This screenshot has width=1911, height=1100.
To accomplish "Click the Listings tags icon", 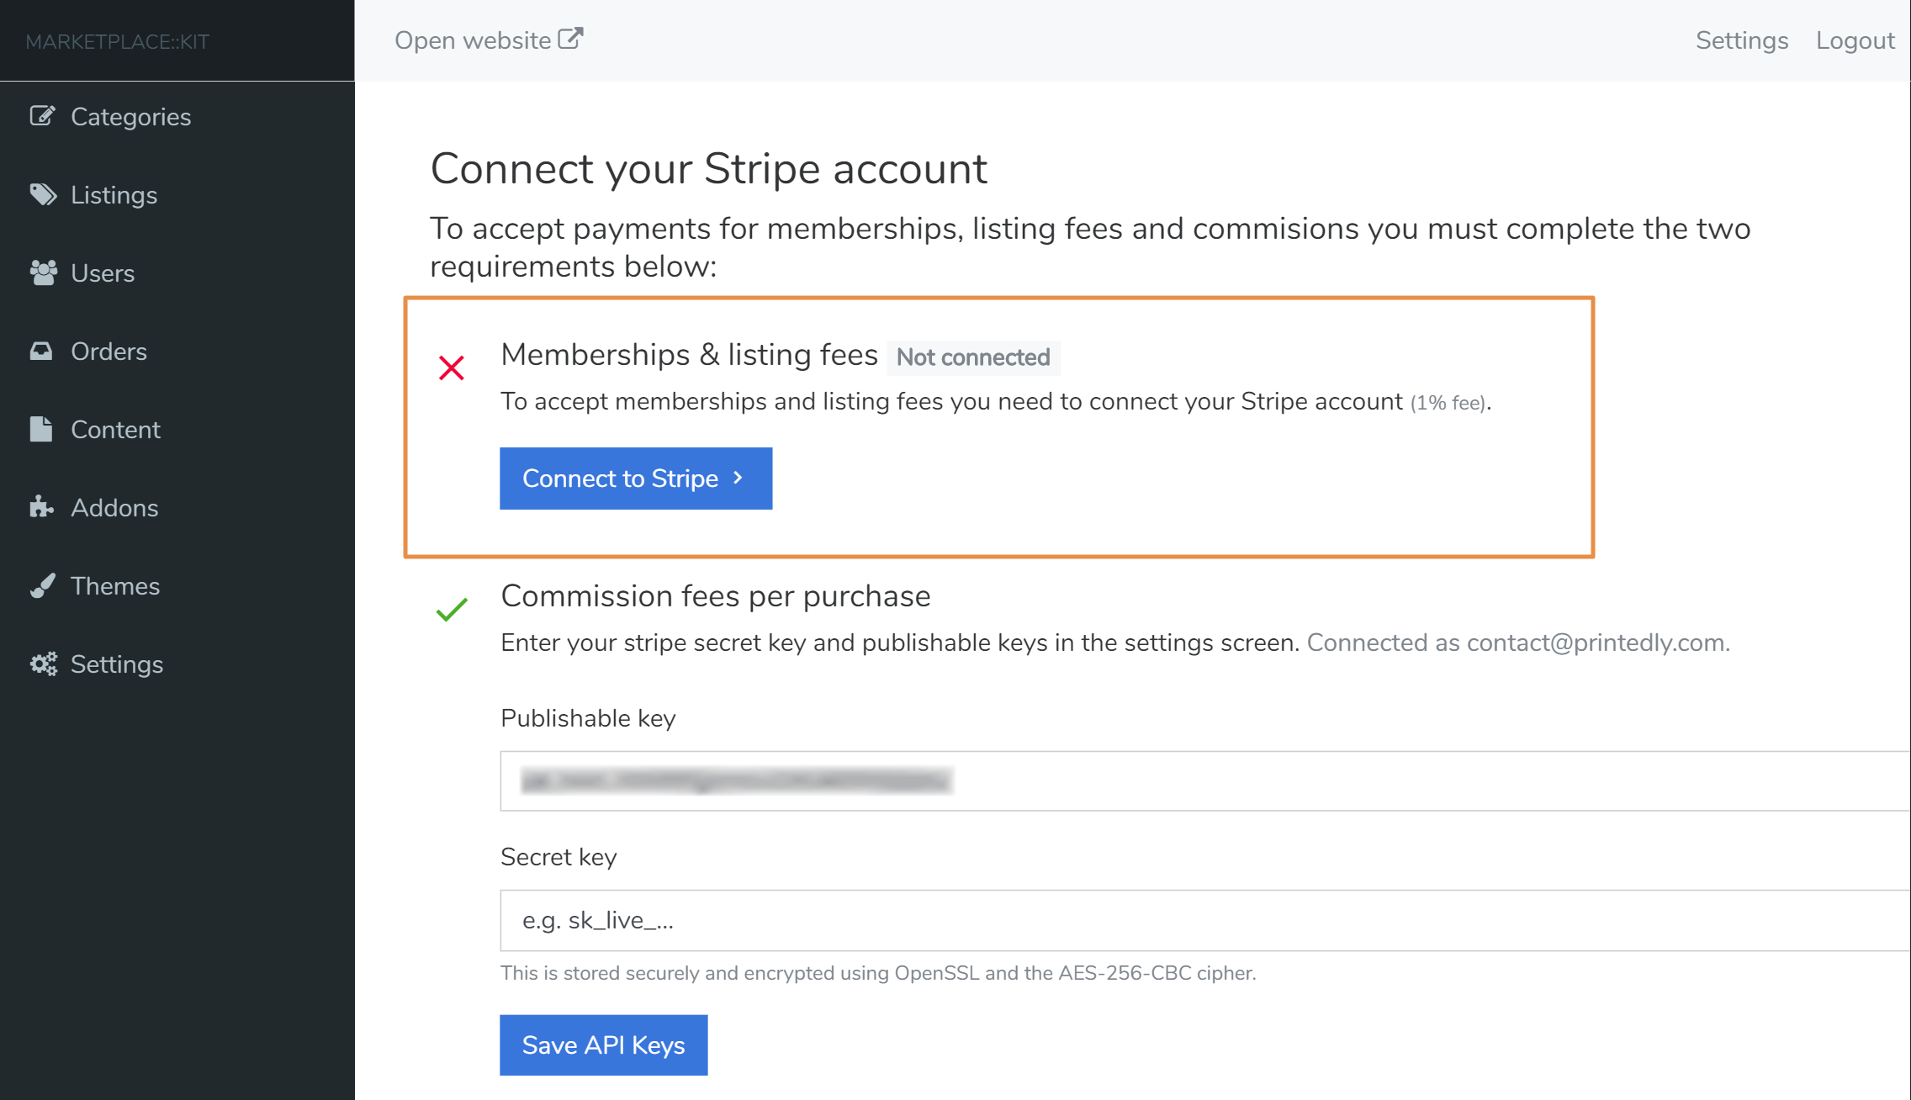I will [x=42, y=194].
